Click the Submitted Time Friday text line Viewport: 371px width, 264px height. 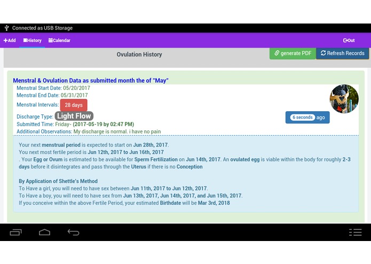click(x=75, y=125)
